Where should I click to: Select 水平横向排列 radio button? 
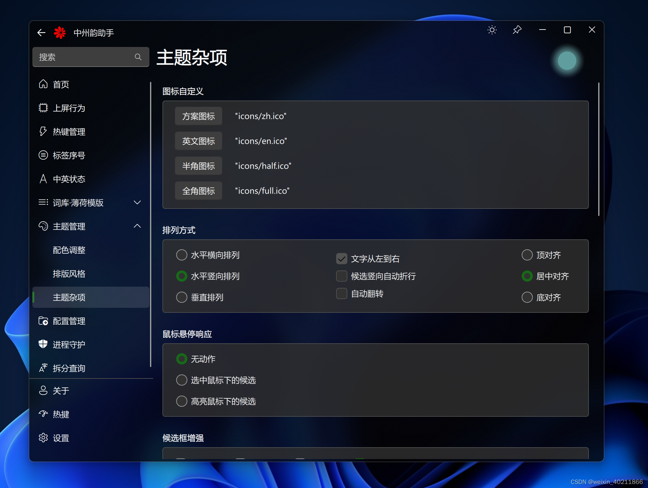[182, 255]
